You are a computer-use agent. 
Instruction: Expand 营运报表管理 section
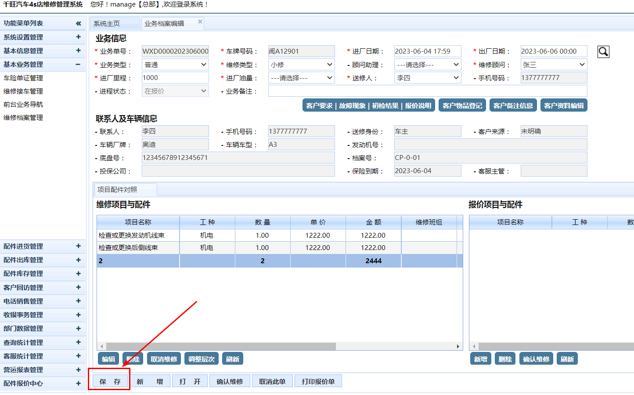click(x=78, y=370)
